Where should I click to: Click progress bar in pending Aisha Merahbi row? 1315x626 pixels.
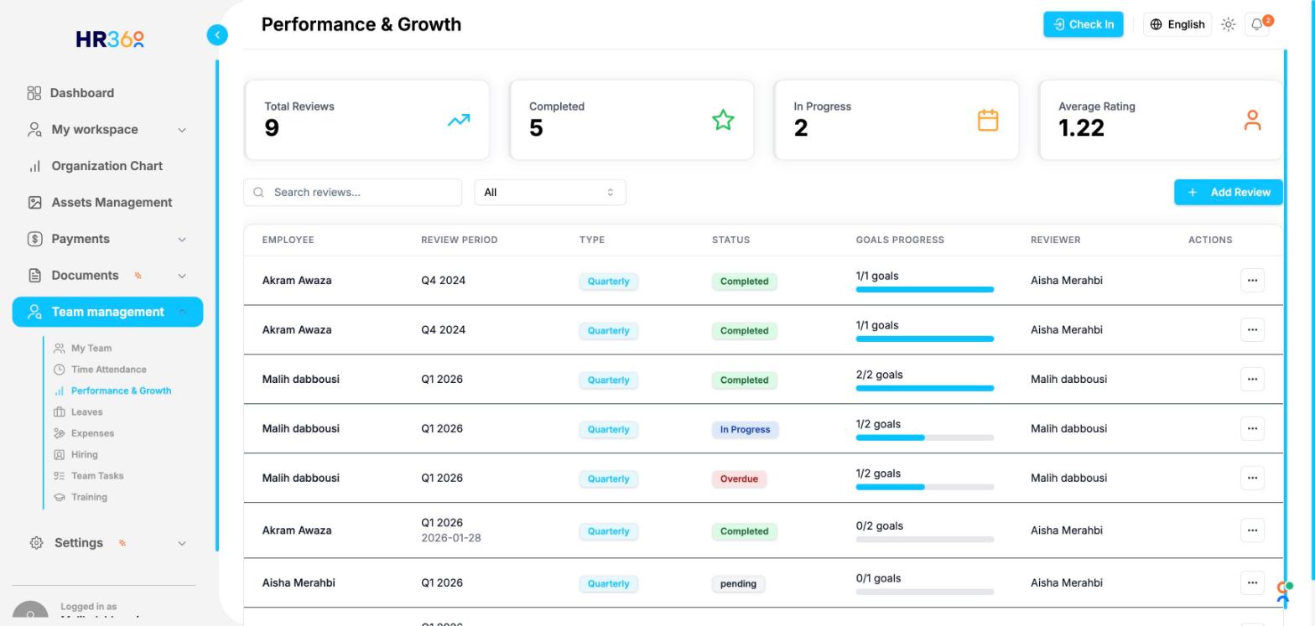pos(924,592)
